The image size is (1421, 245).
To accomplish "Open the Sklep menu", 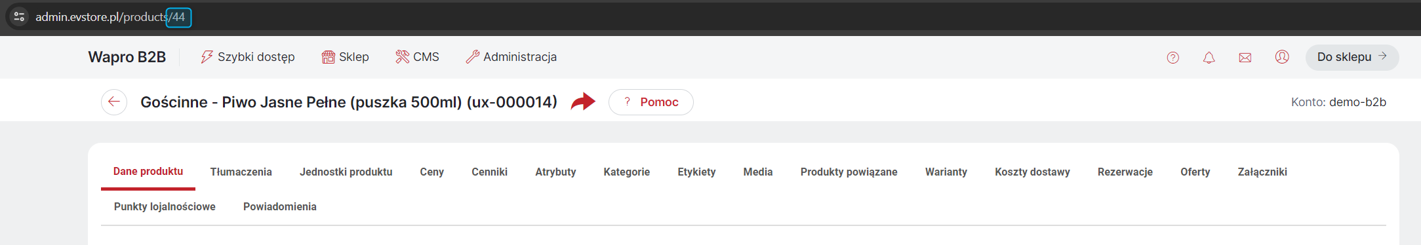I will pyautogui.click(x=345, y=57).
